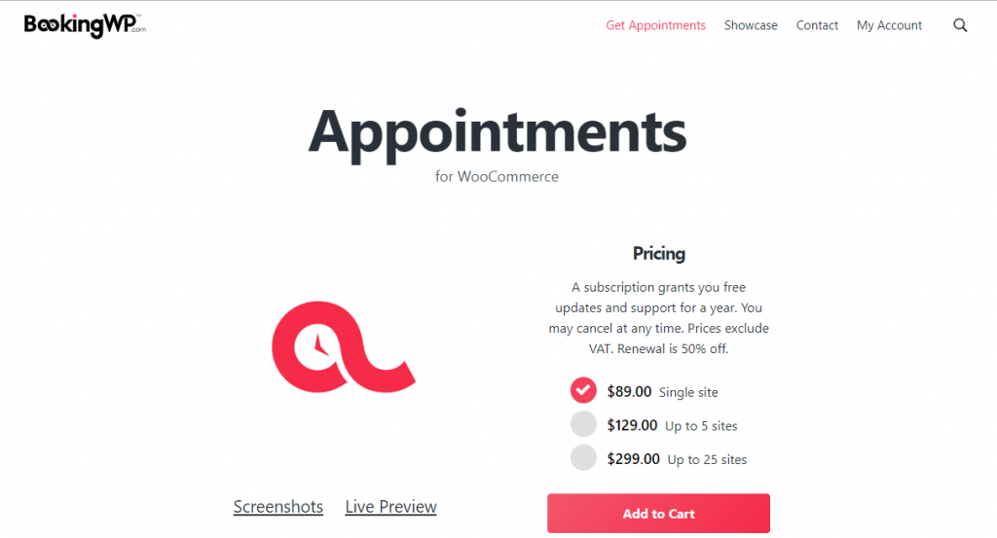Select the $89.00 Single site radio button
Screen dimensions: 997x538
[583, 391]
